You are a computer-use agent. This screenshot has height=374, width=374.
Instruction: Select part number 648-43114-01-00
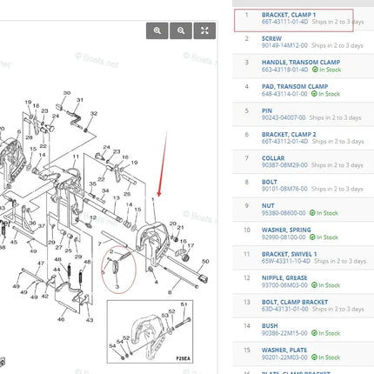click(284, 94)
